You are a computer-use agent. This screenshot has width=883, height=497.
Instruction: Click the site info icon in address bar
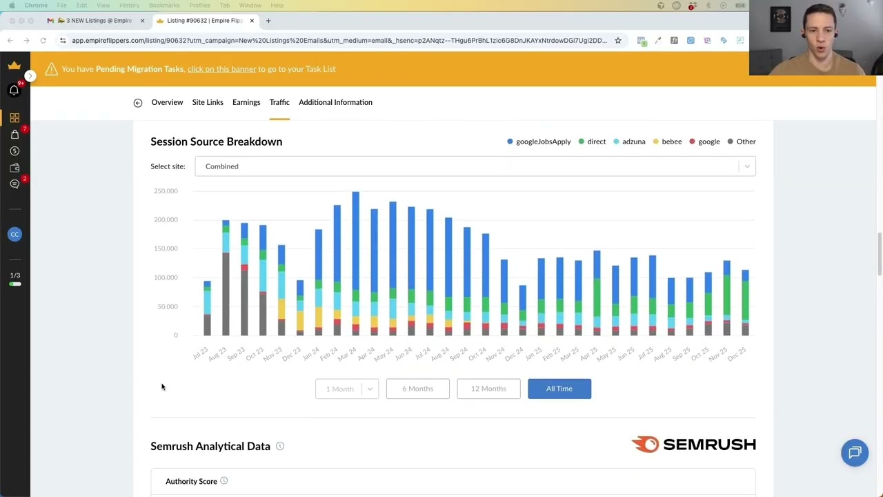coord(63,41)
